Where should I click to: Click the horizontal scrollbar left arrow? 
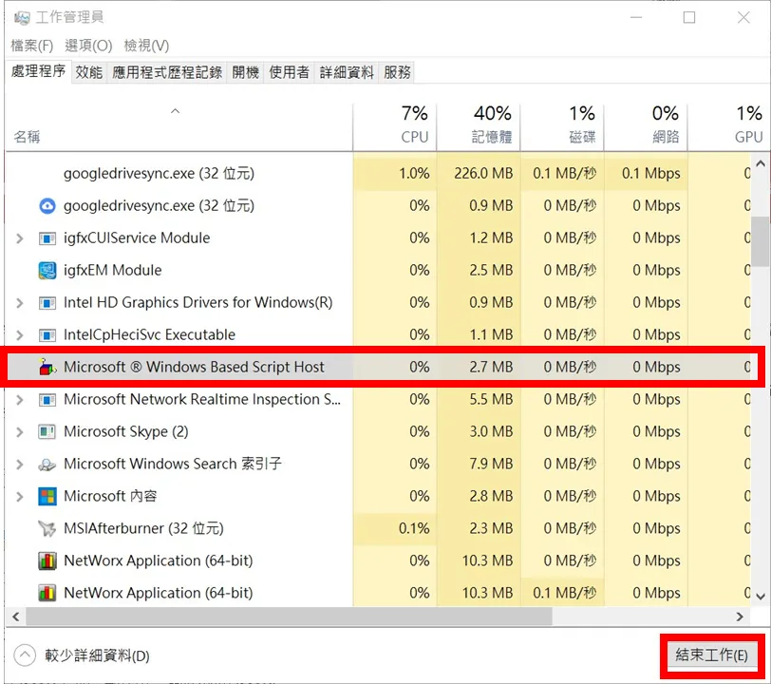[16, 617]
